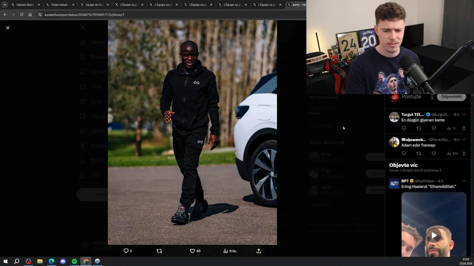Image resolution: width=474 pixels, height=266 pixels.
Task: Go to browser home page
Action: click(30, 14)
